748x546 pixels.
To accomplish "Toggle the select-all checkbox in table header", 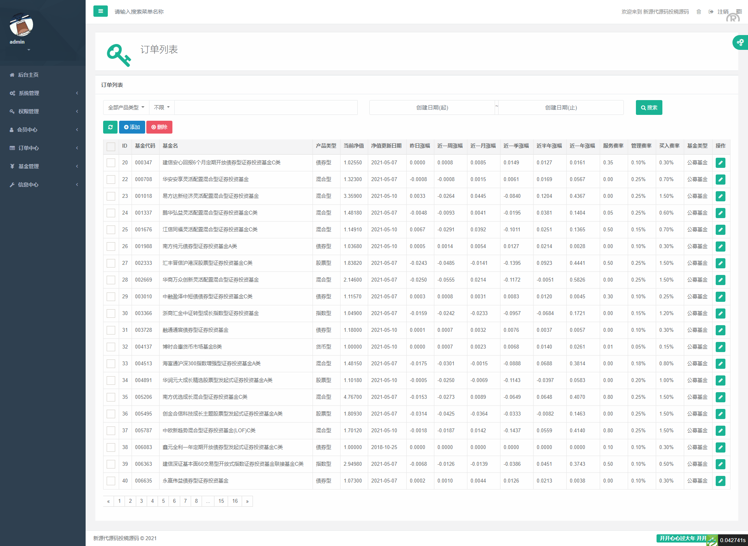I will [x=111, y=146].
